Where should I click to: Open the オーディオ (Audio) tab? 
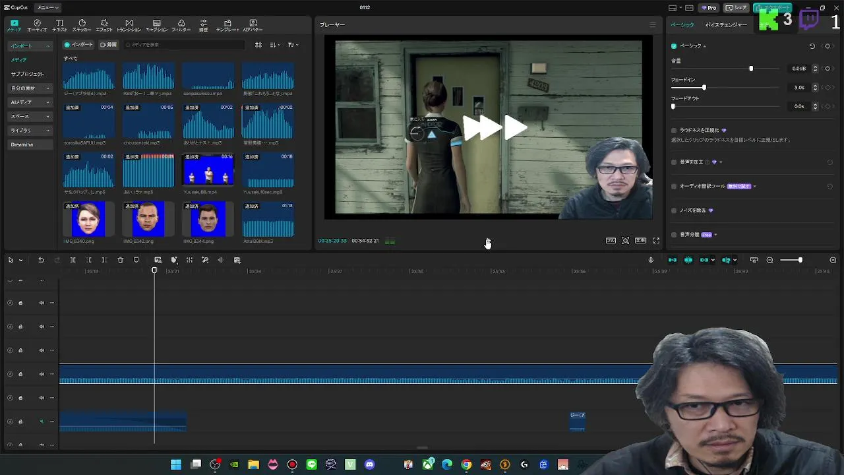coord(37,26)
